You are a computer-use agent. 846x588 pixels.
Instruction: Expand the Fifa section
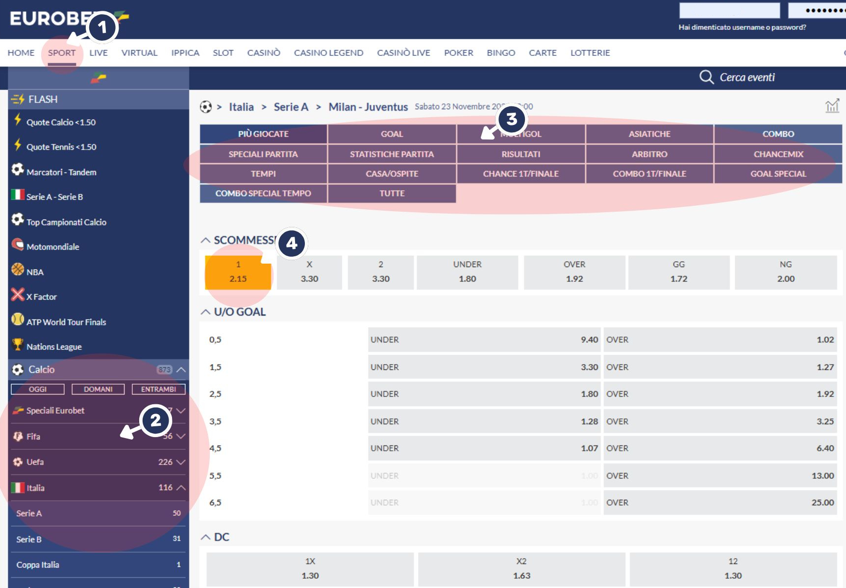pyautogui.click(x=182, y=436)
